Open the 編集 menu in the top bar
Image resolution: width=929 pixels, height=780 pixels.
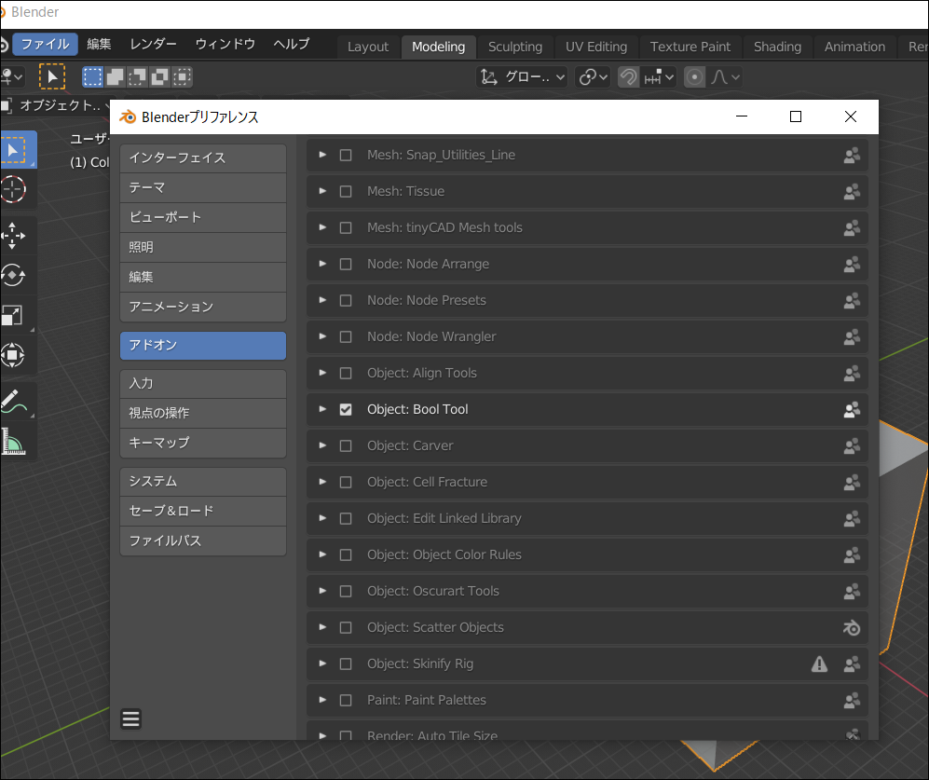click(x=99, y=45)
